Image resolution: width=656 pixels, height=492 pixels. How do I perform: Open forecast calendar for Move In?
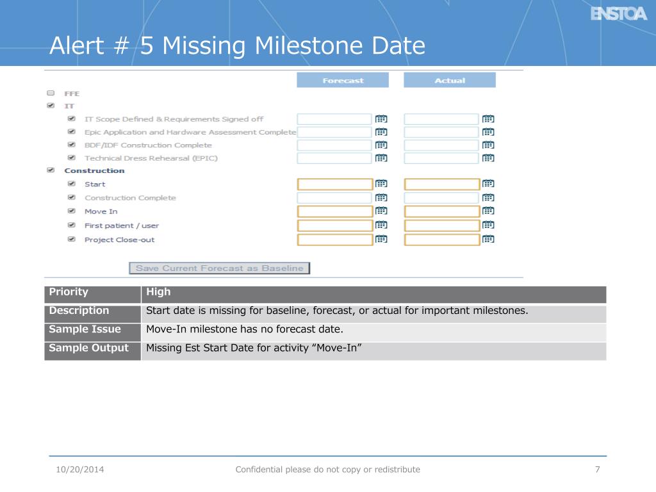tap(381, 211)
